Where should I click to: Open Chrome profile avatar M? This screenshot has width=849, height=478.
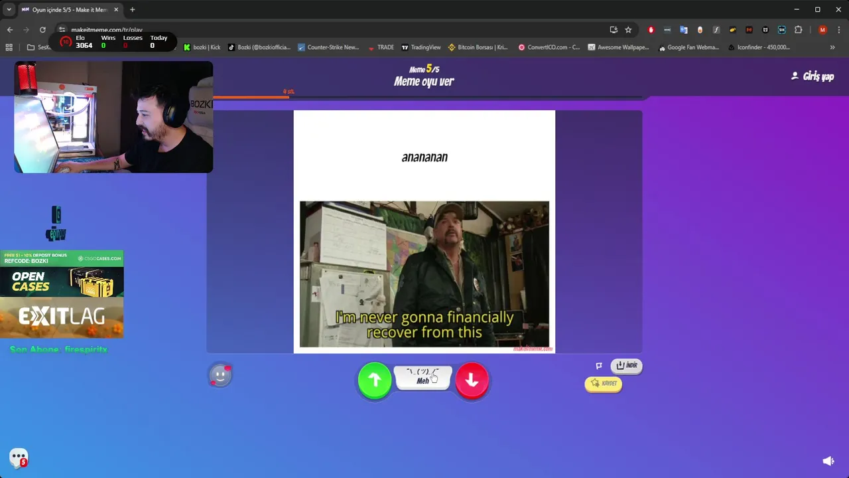[x=822, y=30]
